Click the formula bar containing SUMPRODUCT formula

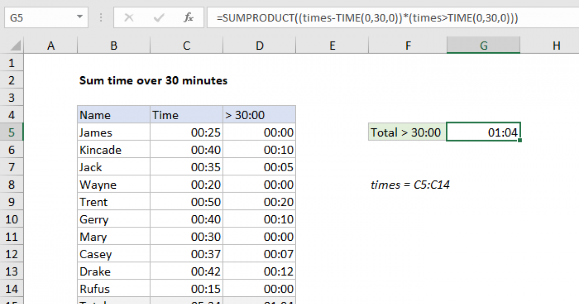tap(338, 17)
